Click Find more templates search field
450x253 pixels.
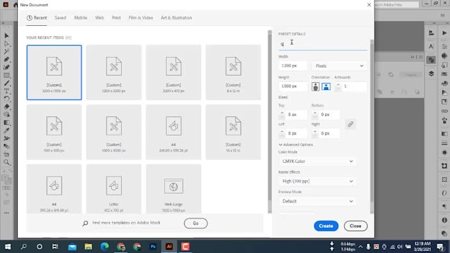[x=126, y=223]
